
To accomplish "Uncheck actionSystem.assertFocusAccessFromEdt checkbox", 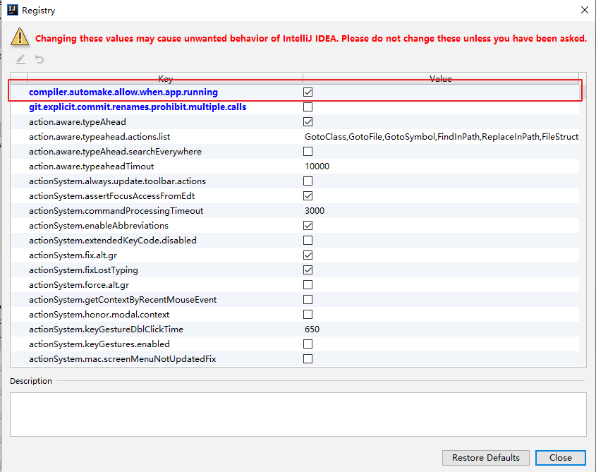I will coord(308,196).
